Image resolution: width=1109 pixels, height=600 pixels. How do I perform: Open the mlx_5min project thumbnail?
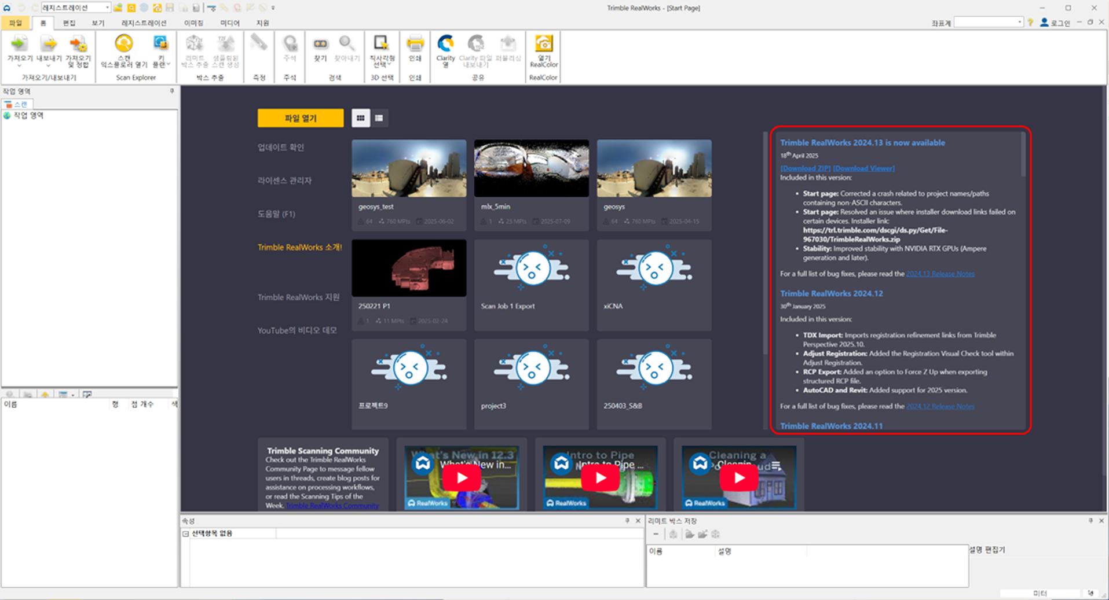pos(532,168)
